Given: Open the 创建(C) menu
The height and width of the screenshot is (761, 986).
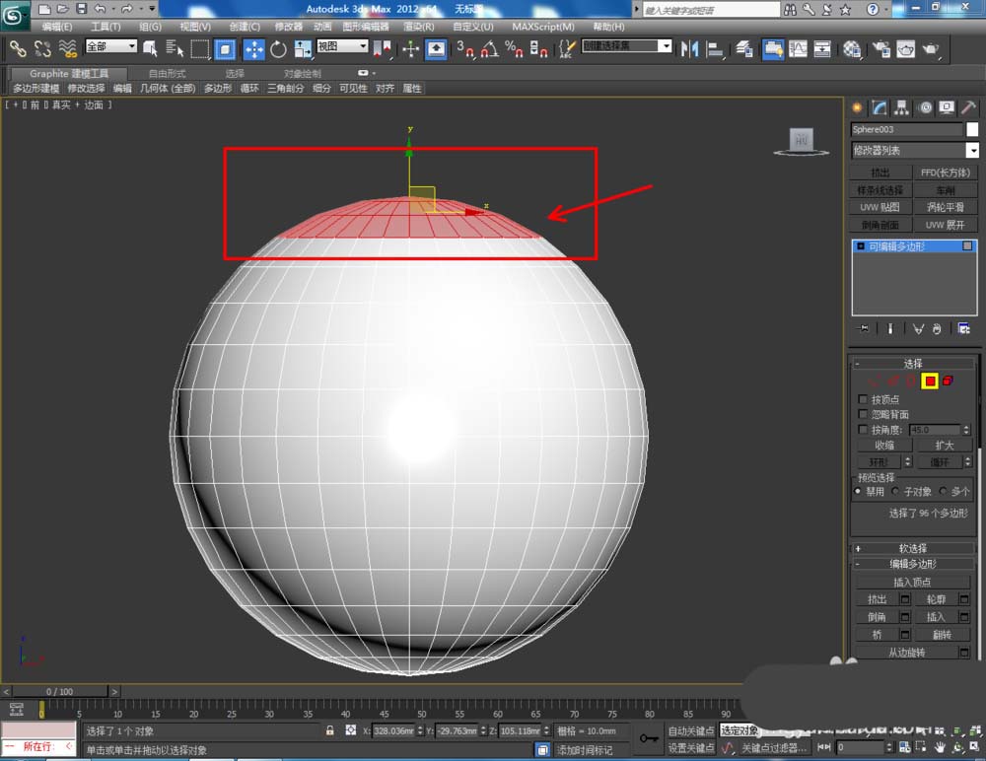Looking at the screenshot, I should pos(245,27).
